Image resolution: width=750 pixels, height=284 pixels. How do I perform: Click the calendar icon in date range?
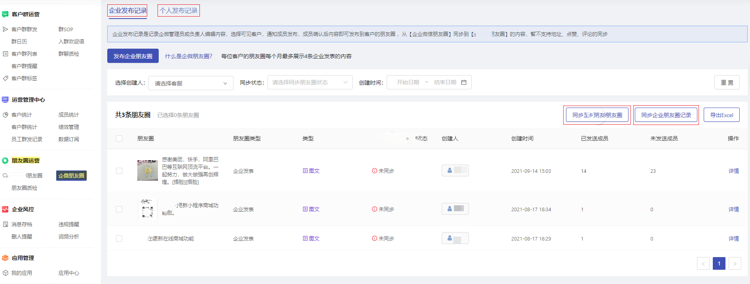pos(464,82)
